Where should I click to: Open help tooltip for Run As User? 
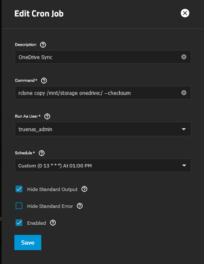tap(47, 116)
